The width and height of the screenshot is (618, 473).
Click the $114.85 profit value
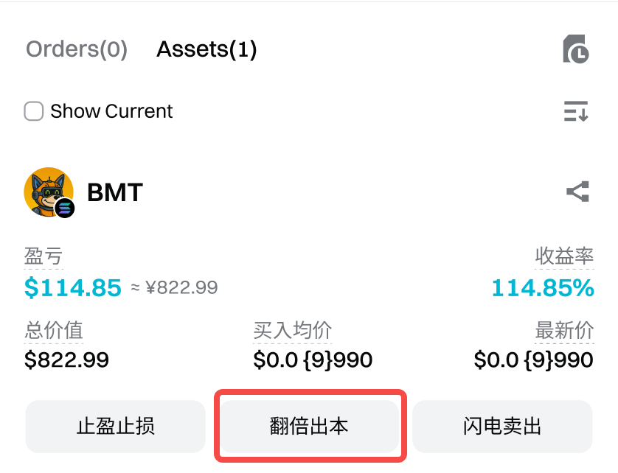[73, 287]
